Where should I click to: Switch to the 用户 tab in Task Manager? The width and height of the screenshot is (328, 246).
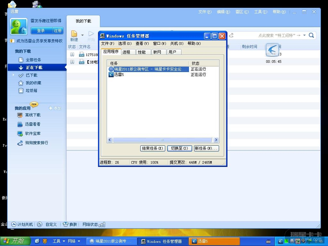(x=174, y=52)
